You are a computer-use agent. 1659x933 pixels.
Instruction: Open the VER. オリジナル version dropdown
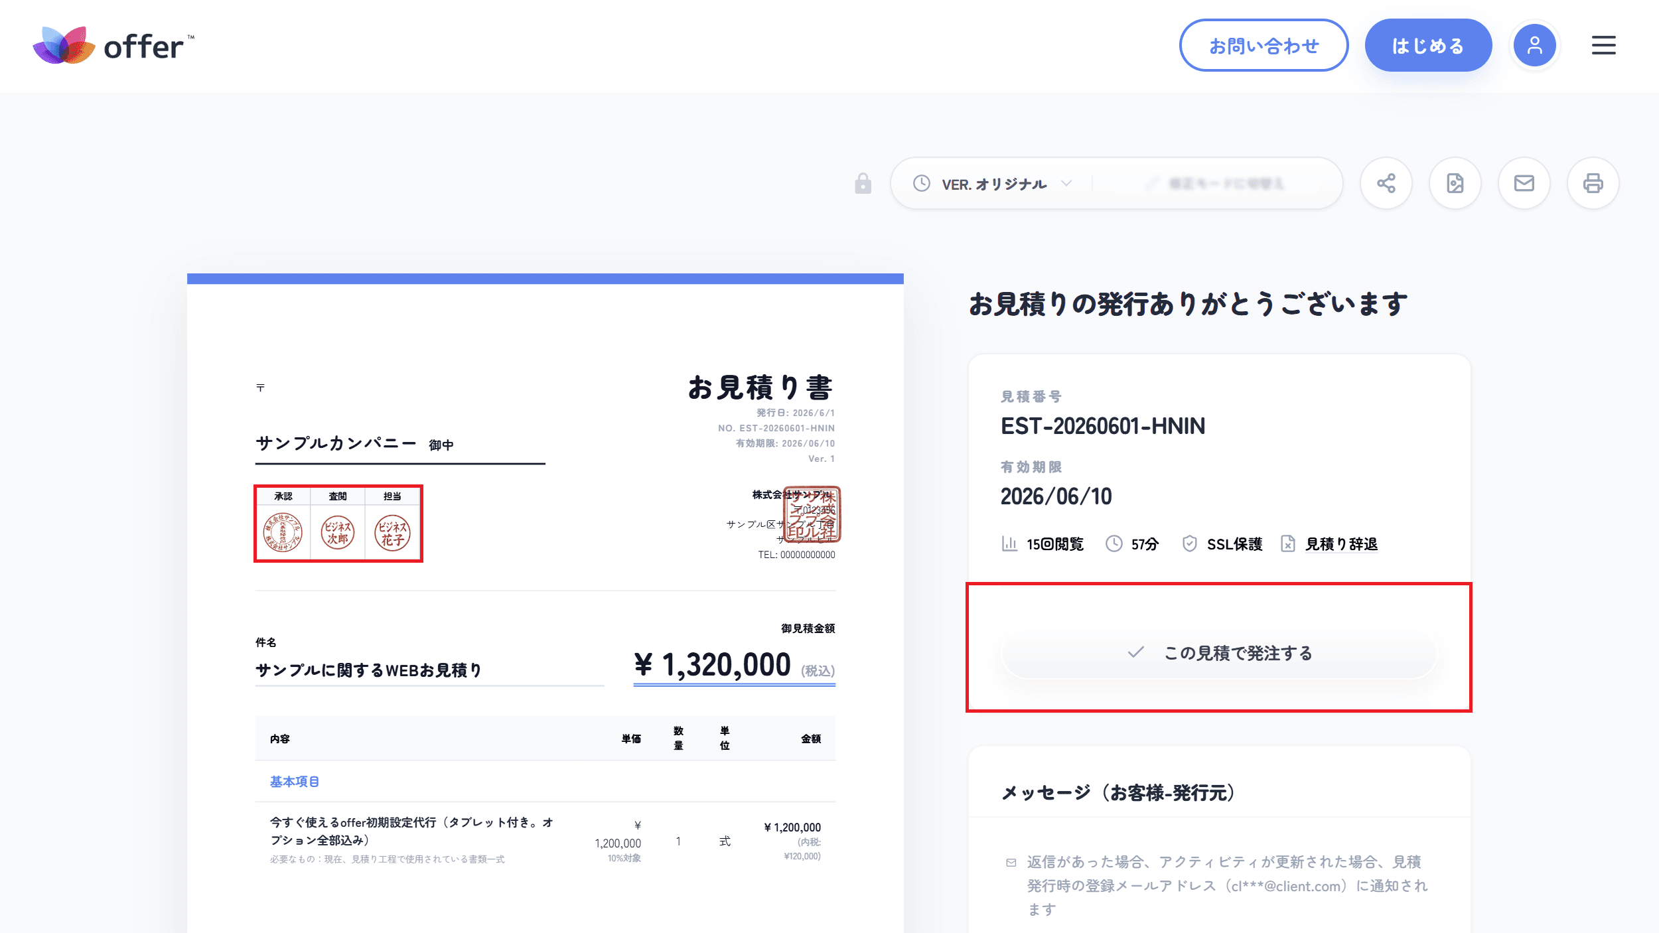[x=993, y=184]
